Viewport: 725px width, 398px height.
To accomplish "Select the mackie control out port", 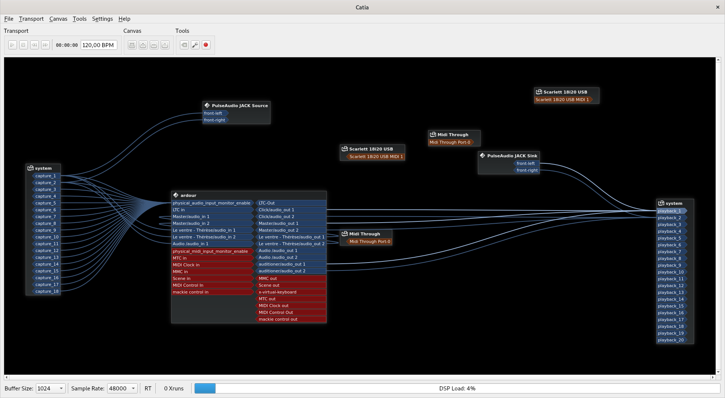I will [x=291, y=319].
